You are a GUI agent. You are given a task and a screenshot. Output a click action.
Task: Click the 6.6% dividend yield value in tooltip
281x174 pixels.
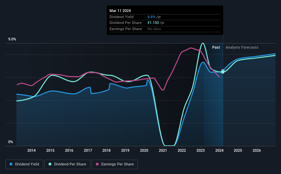(x=151, y=17)
